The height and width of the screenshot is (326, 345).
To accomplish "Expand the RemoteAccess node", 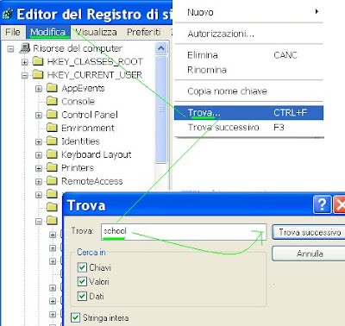I will (x=39, y=182).
